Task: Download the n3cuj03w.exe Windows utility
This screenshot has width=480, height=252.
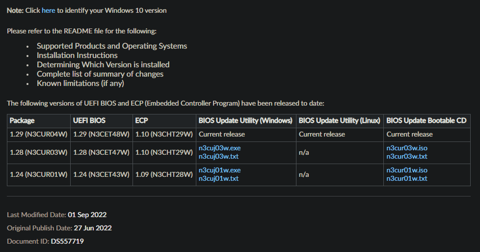Action: pos(219,148)
